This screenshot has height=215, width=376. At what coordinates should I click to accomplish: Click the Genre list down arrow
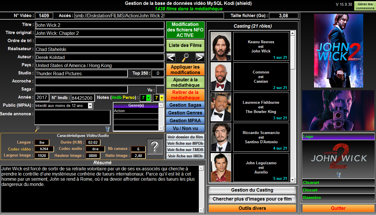pyautogui.click(x=161, y=128)
